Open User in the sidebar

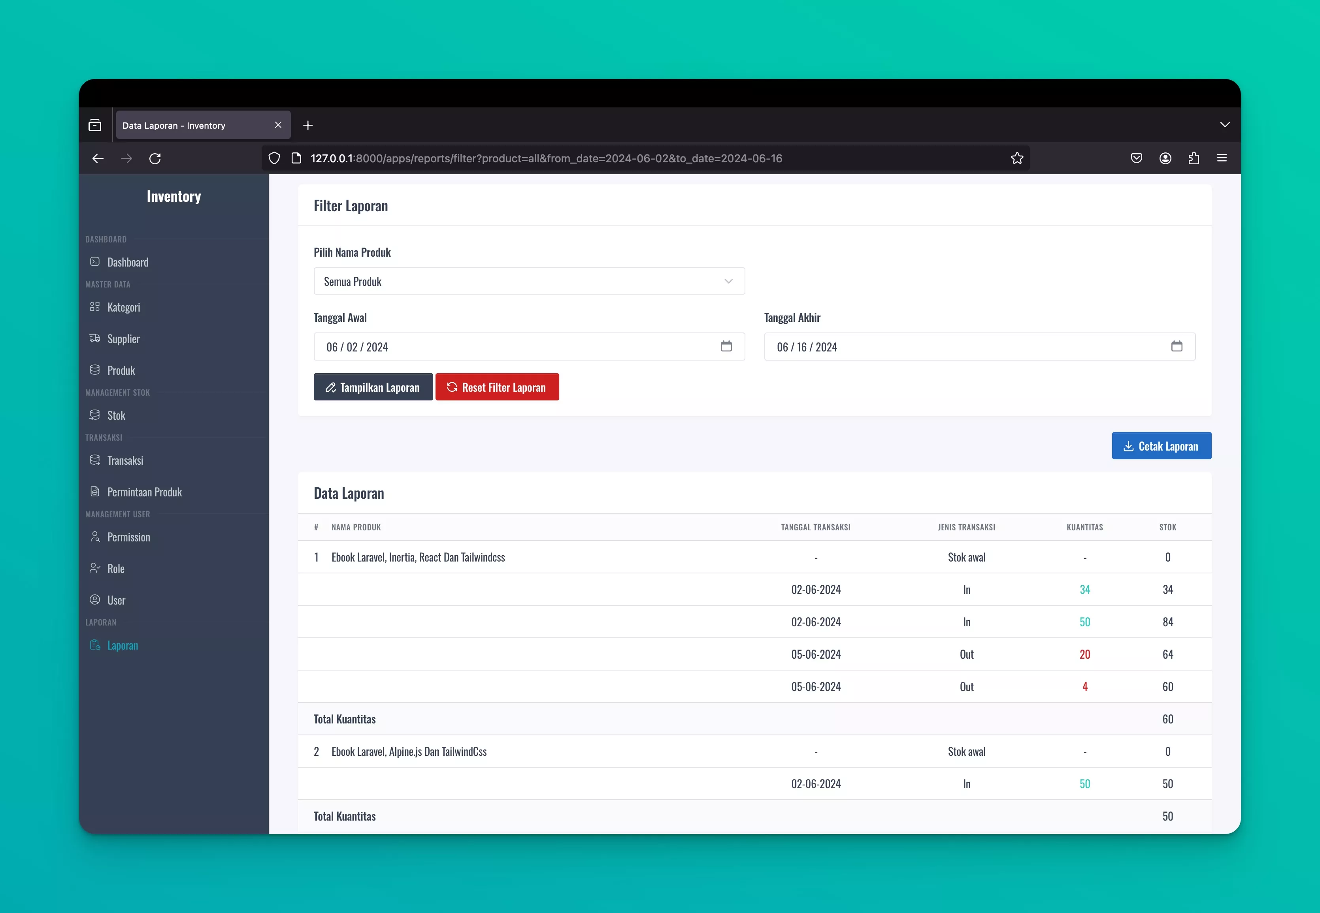pos(116,600)
